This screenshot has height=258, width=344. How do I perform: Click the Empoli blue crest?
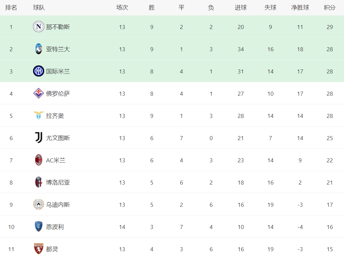click(x=39, y=227)
